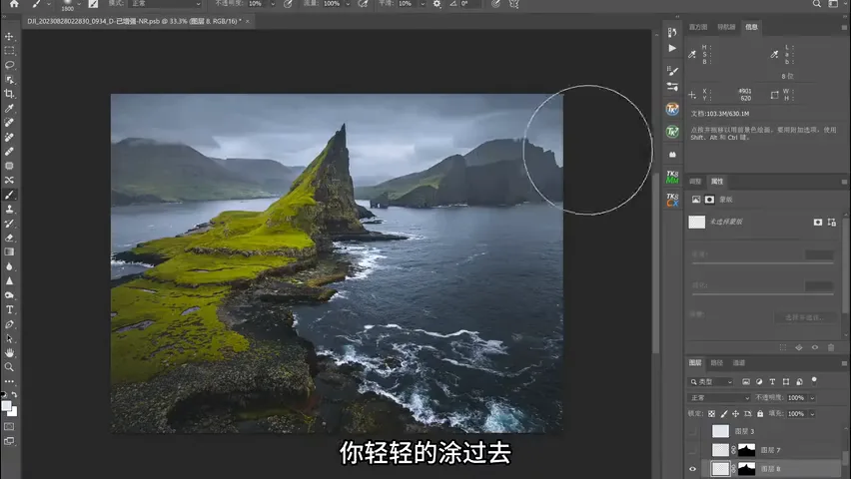This screenshot has width=851, height=479.
Task: Filter layers by adjustment layer icon
Action: 759,382
